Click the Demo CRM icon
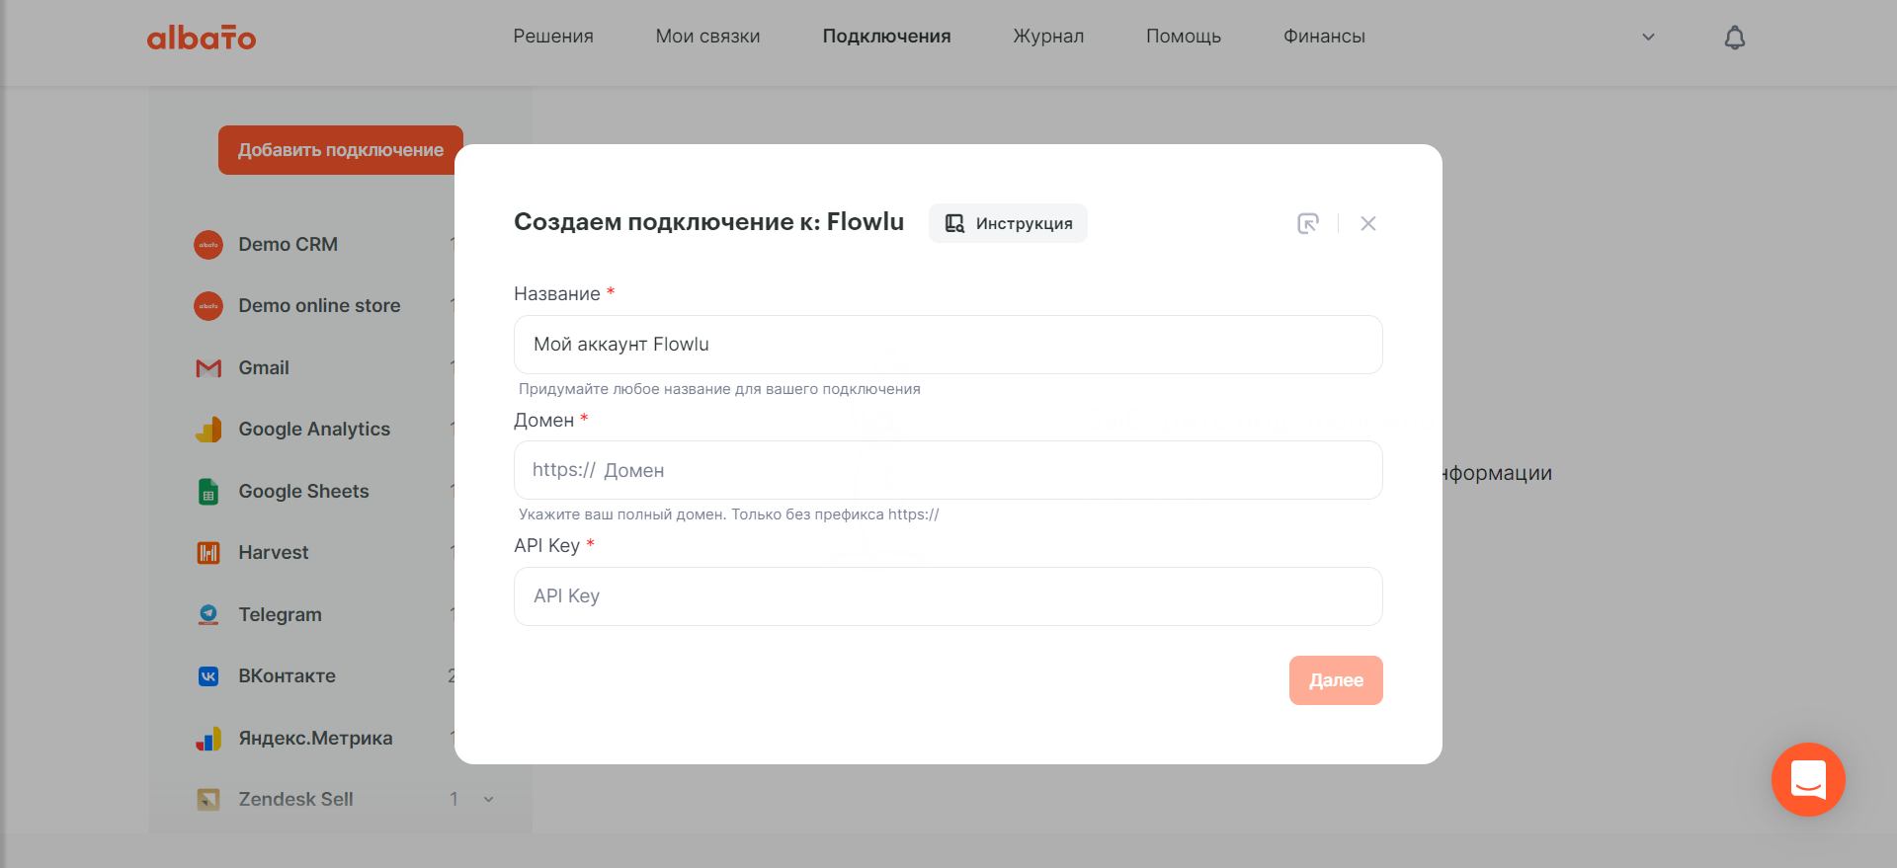 tap(208, 245)
